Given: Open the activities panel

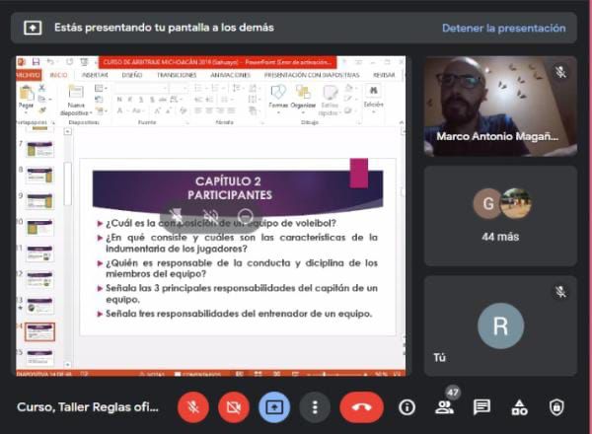Looking at the screenshot, I should coord(519,406).
